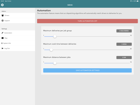Click the Support lifebuoy icon
This screenshot has height=105, width=140.
coord(3,21)
